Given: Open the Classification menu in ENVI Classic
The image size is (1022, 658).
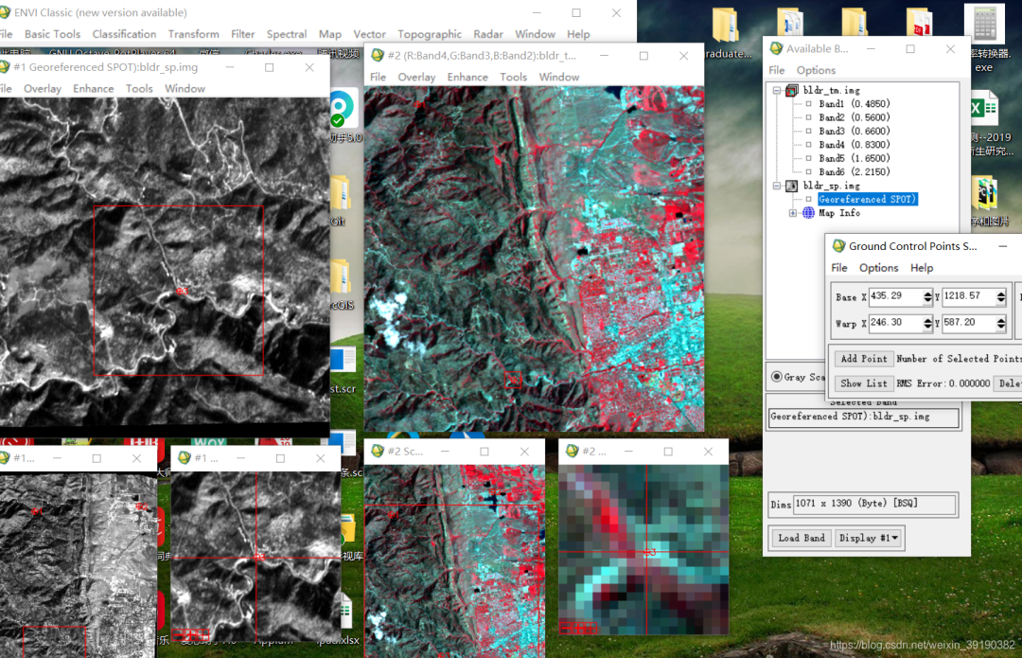Looking at the screenshot, I should [x=124, y=34].
